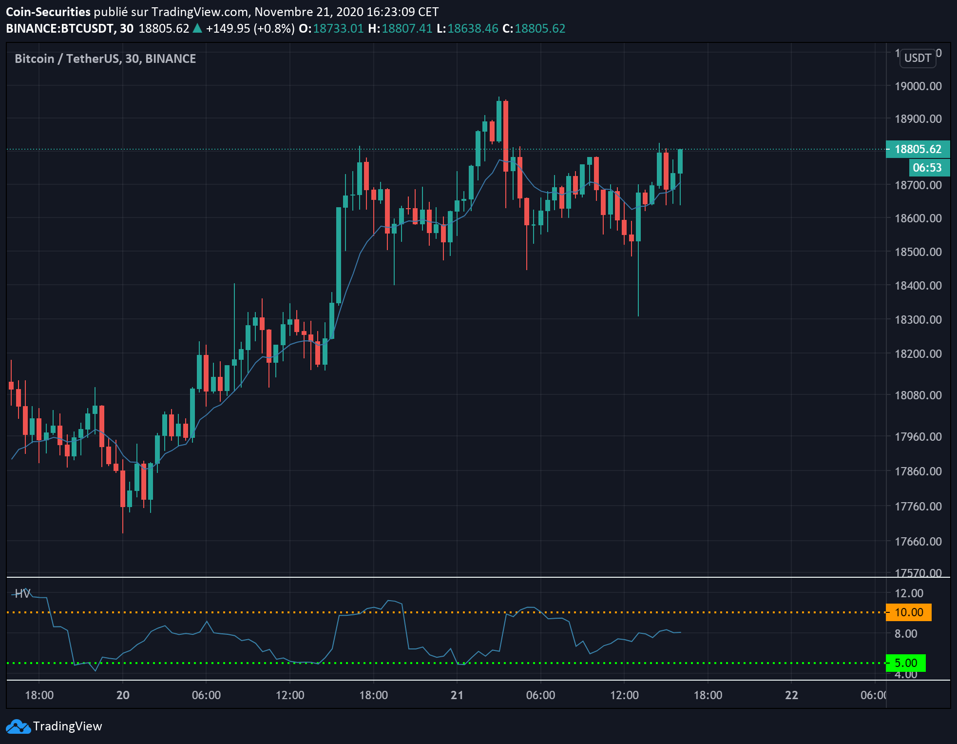
Task: Click the 19000.00 price axis label
Action: click(918, 86)
